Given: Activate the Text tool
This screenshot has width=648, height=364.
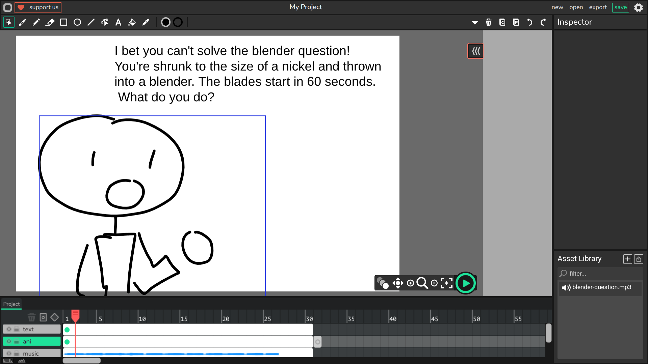Looking at the screenshot, I should [118, 22].
